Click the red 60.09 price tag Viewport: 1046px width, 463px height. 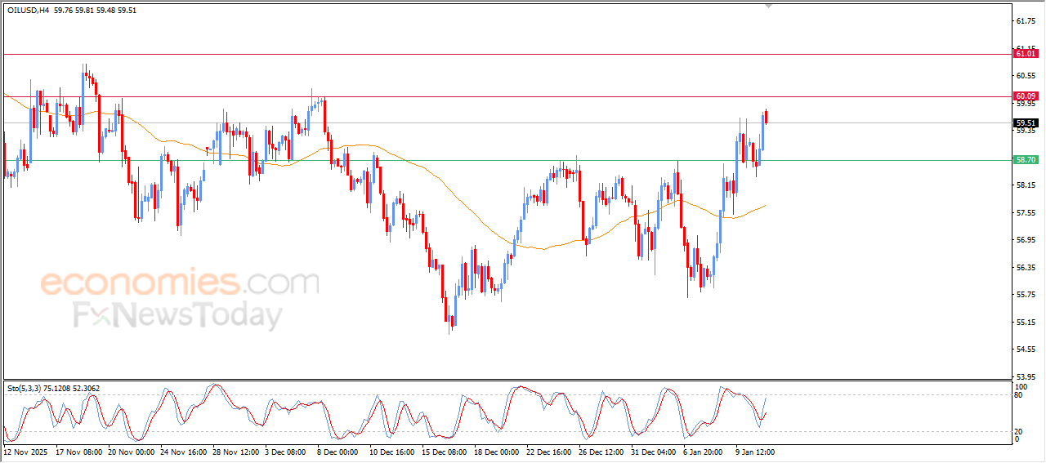coord(1025,96)
